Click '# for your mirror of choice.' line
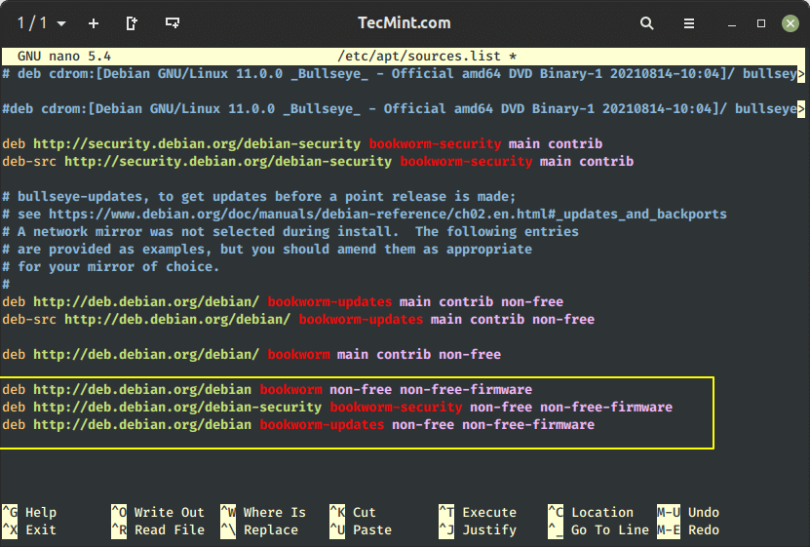Image resolution: width=810 pixels, height=547 pixels. coord(110,267)
